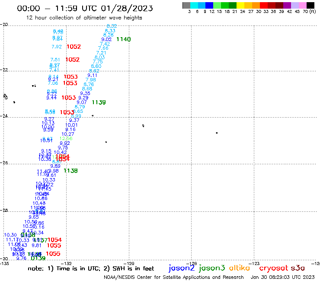320x281 pixels.
Task: Pick the bright red 33 ft swatch
Action: click(264, 5)
